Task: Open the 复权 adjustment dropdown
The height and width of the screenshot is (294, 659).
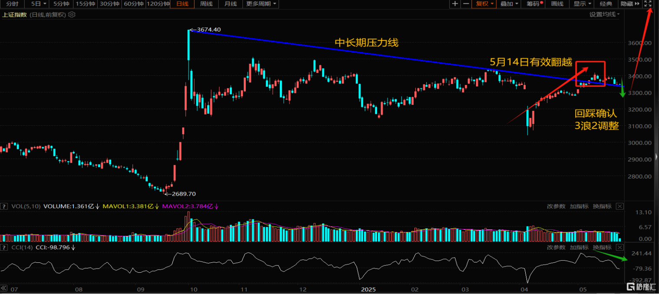Action: coord(485,4)
